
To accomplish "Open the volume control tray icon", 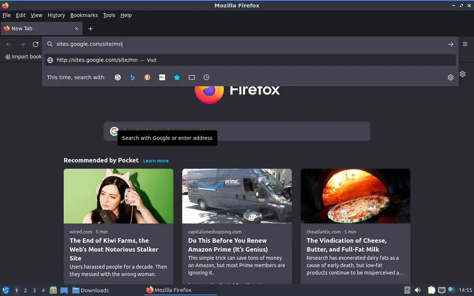I will click(x=418, y=290).
